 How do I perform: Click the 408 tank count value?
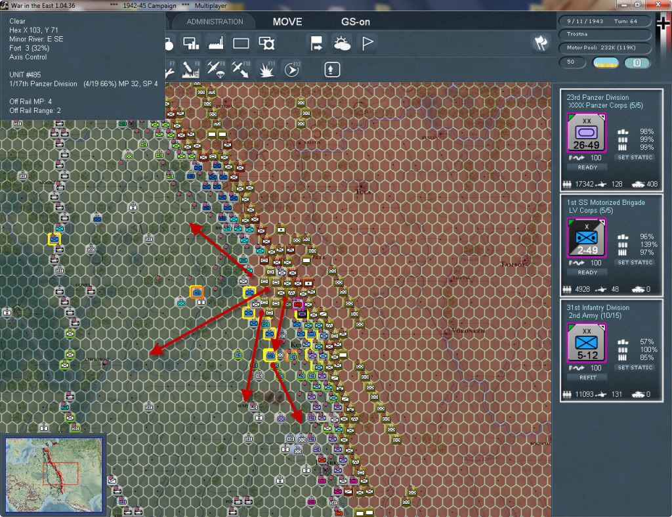(x=652, y=185)
